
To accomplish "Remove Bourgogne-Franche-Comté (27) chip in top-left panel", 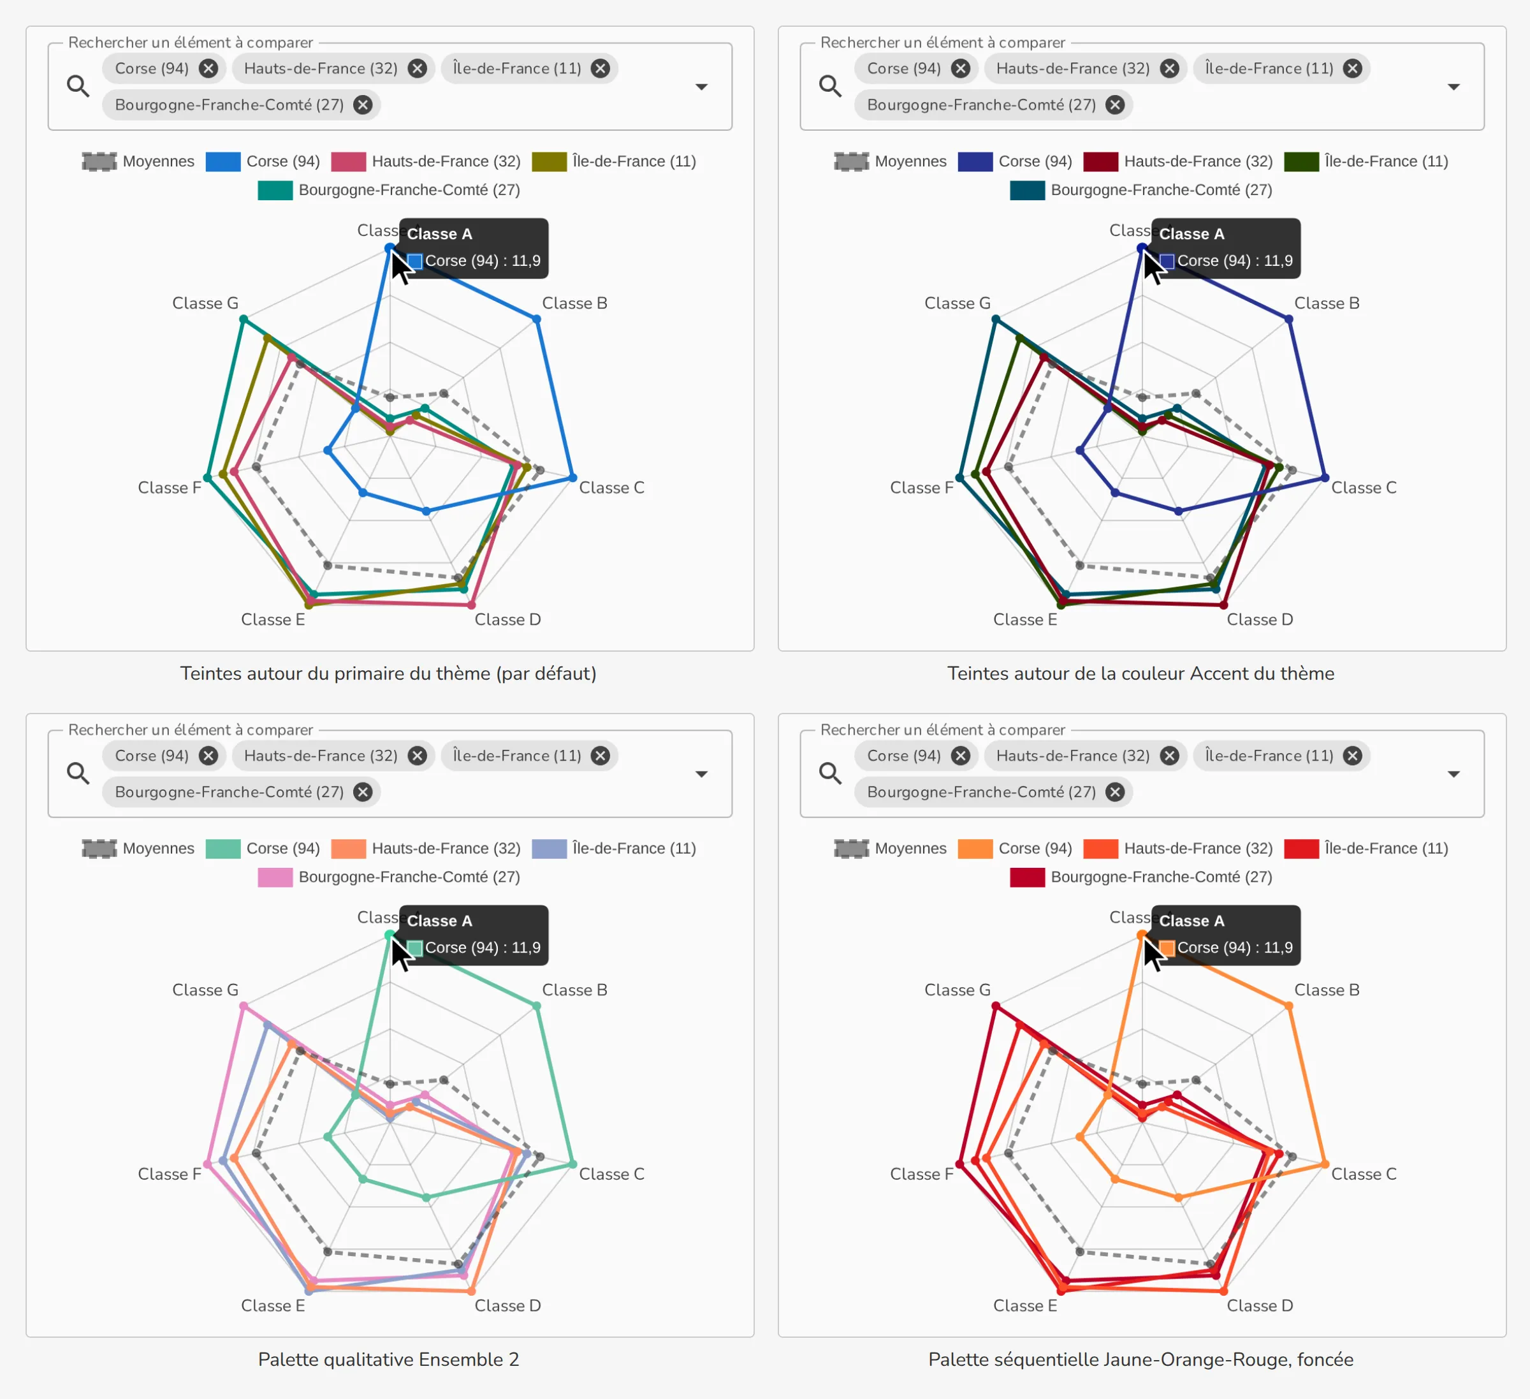I will tap(363, 105).
